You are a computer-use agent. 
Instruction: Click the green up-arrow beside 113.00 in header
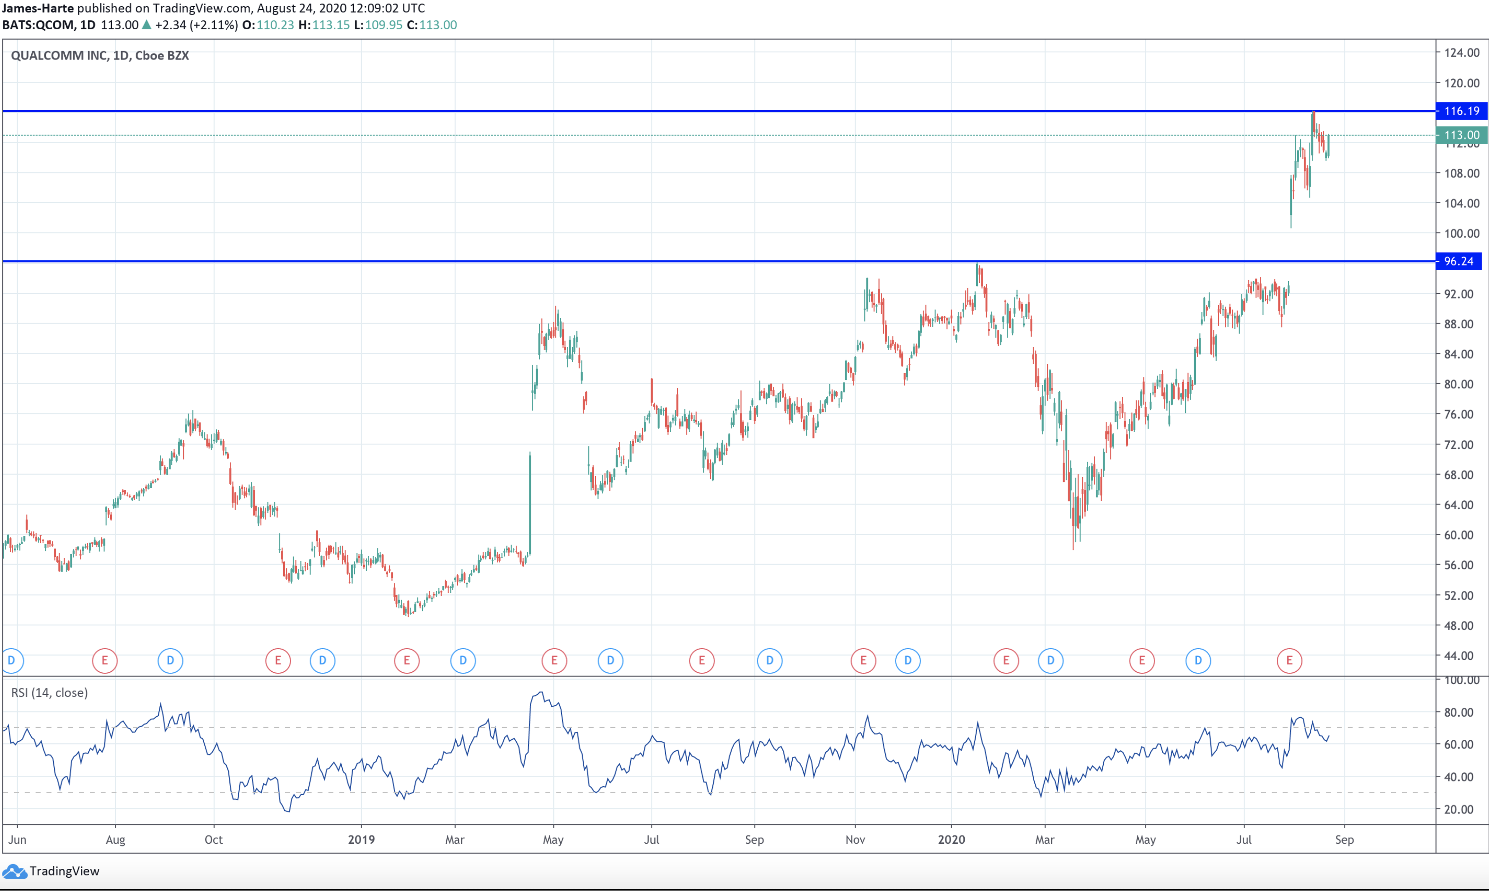coord(147,25)
